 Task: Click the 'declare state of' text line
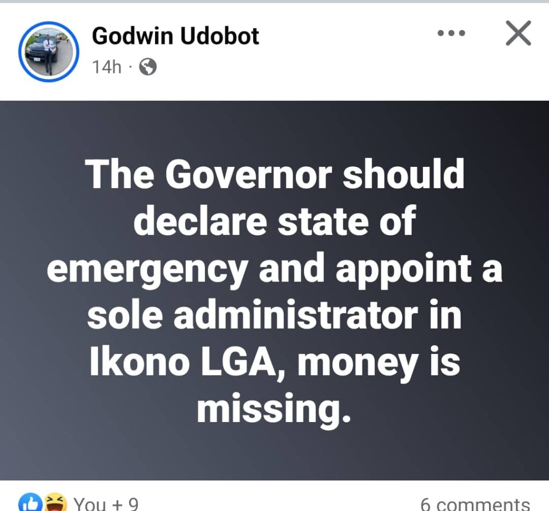click(x=274, y=221)
